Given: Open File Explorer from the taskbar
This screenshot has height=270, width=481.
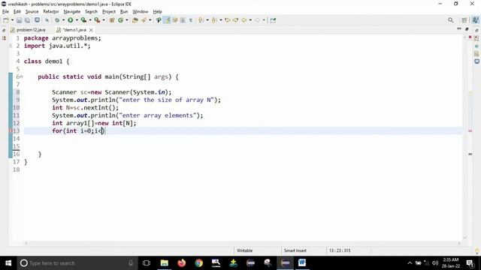Looking at the screenshot, I should pyautogui.click(x=165, y=263).
